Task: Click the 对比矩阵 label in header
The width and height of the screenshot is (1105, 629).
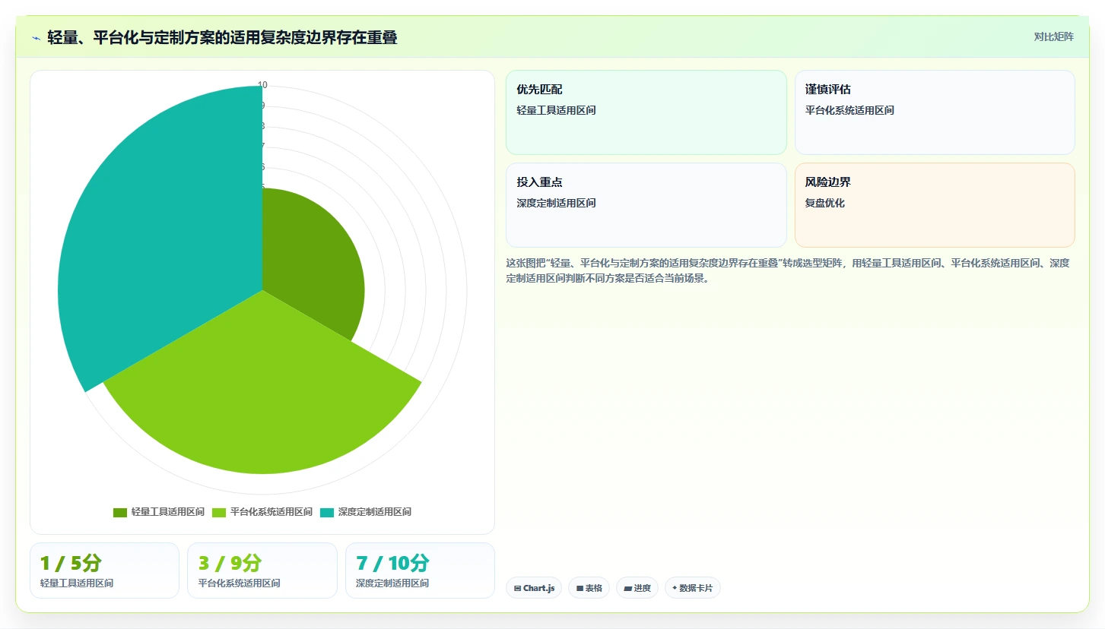Action: pos(1053,36)
